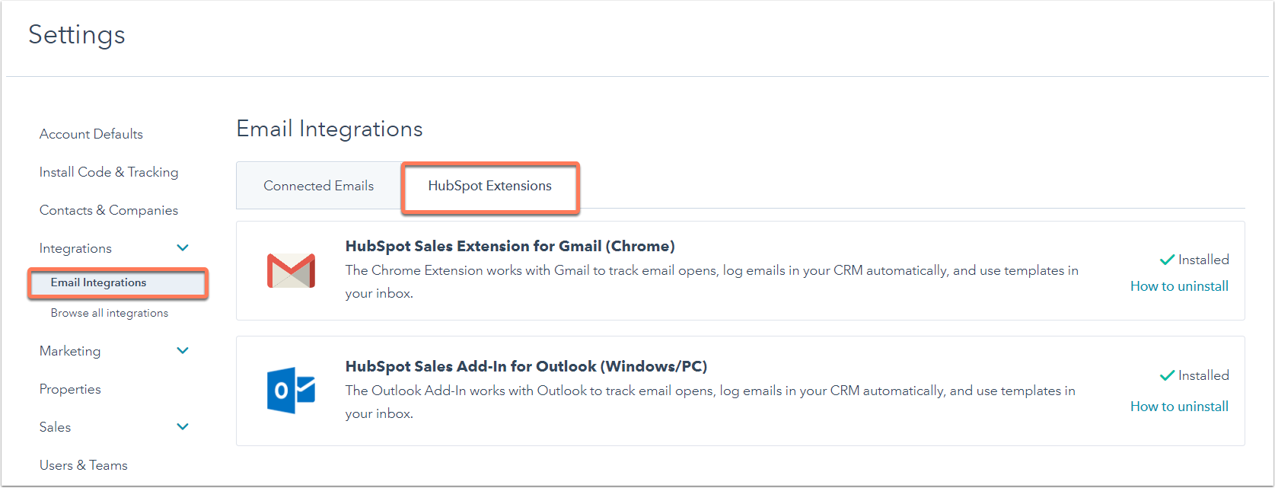Image resolution: width=1275 pixels, height=488 pixels.
Task: Open Contacts & Companies settings
Action: point(109,210)
